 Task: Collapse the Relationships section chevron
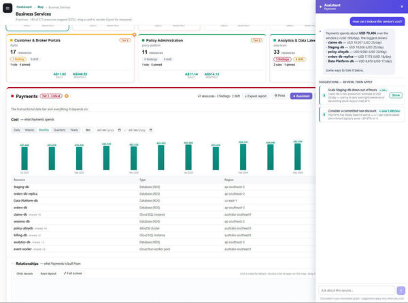12,264
